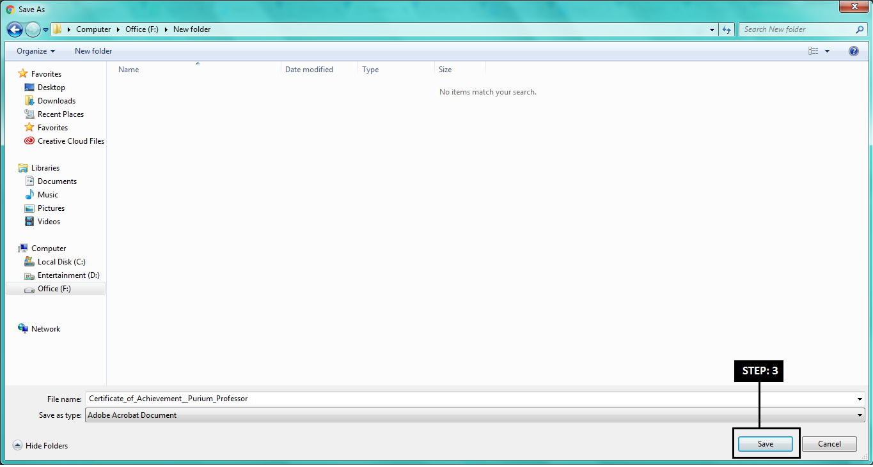Select the Libraries group
873x467 pixels.
click(45, 168)
